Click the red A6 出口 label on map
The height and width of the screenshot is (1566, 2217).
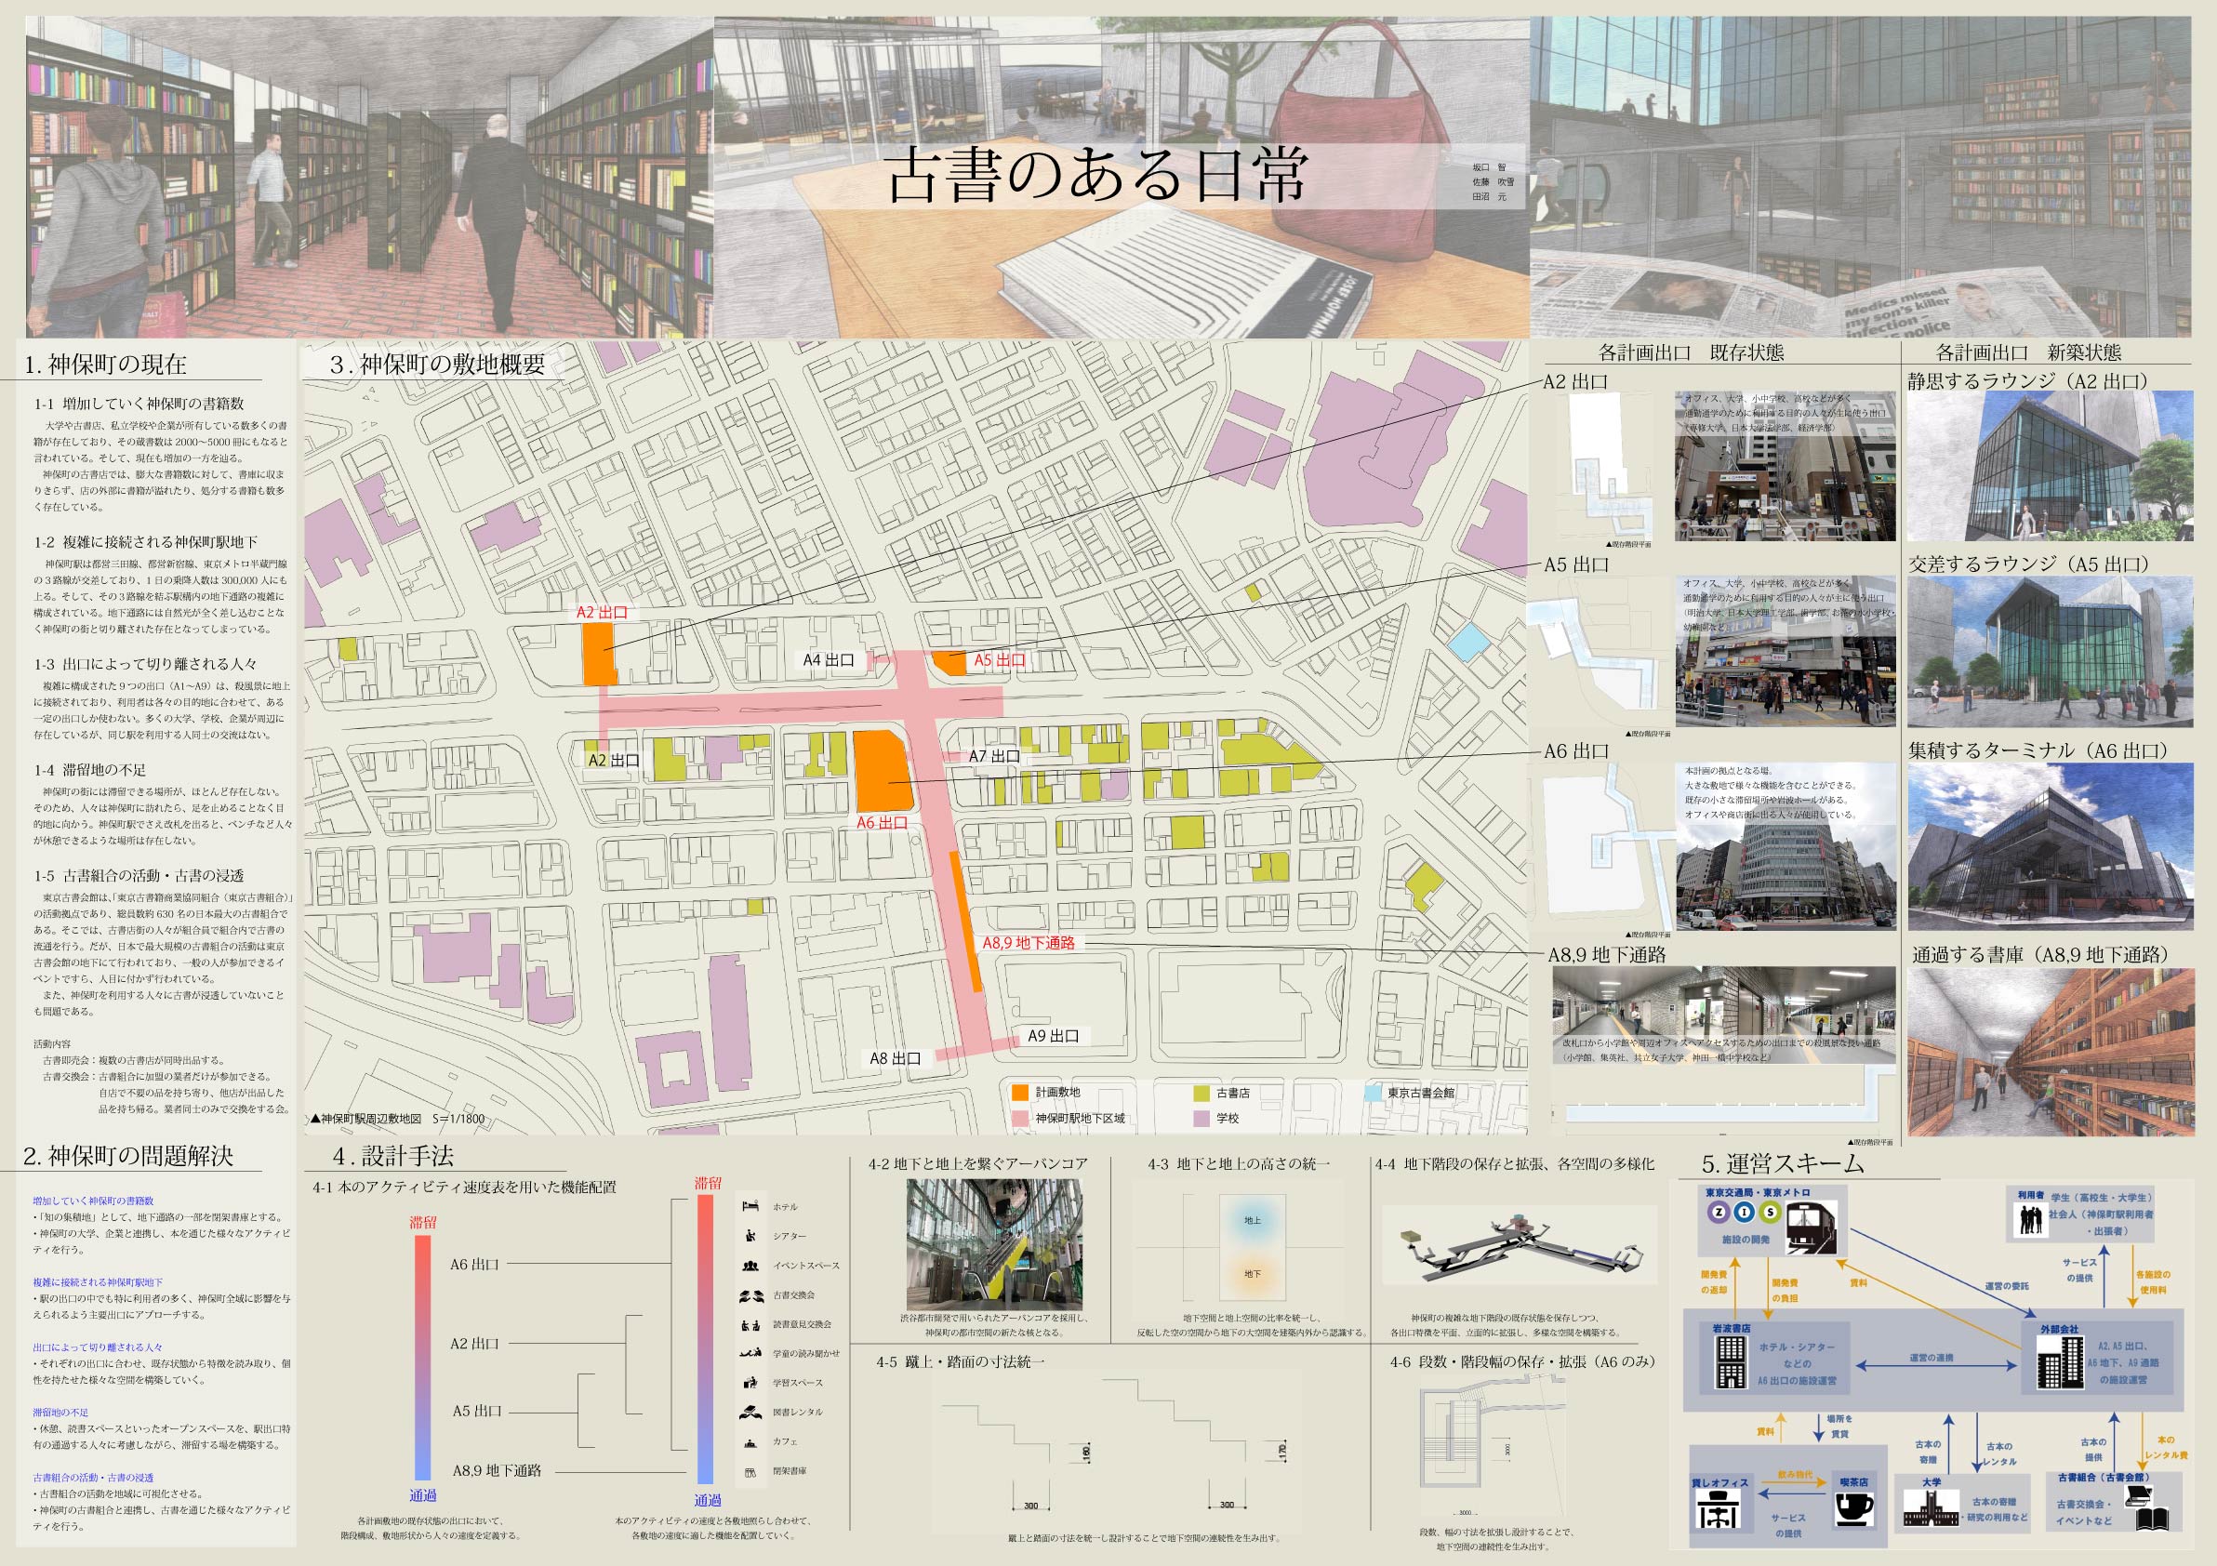point(882,823)
